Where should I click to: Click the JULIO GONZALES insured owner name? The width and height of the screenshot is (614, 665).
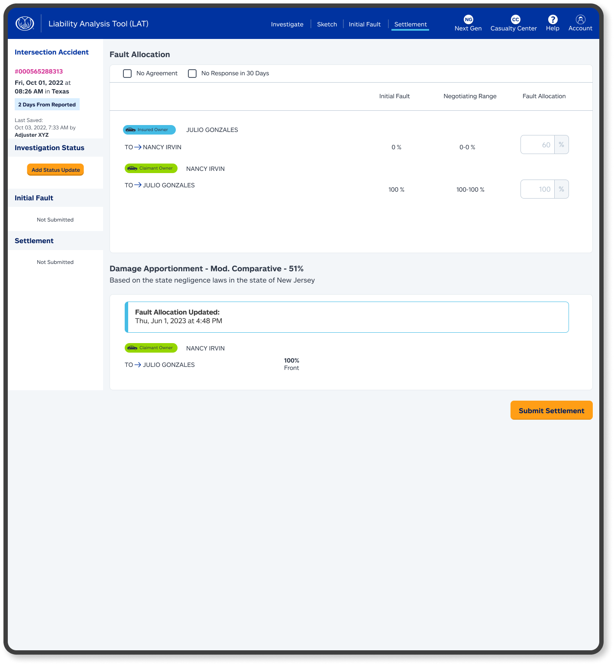212,130
